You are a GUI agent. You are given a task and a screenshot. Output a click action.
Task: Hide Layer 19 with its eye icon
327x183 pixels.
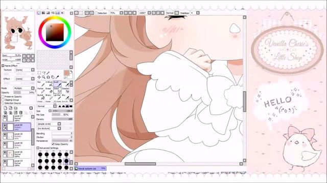coord(5,134)
